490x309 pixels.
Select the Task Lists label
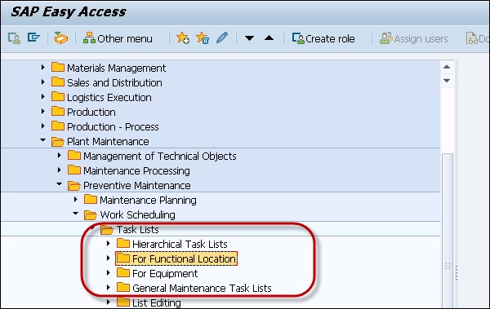(138, 229)
